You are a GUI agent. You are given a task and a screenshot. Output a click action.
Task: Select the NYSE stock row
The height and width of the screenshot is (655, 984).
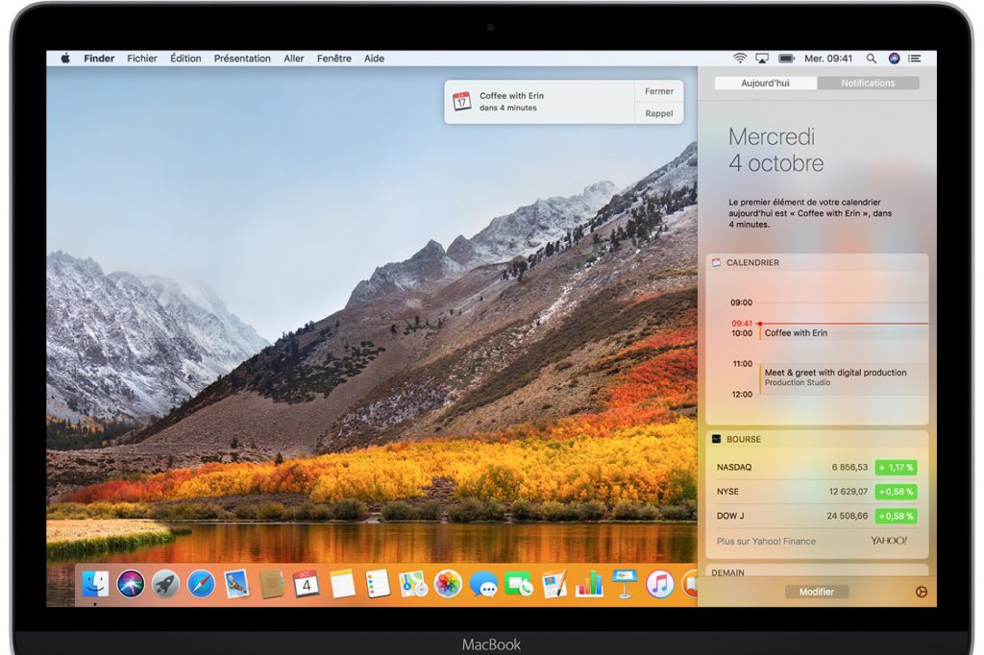(x=817, y=492)
